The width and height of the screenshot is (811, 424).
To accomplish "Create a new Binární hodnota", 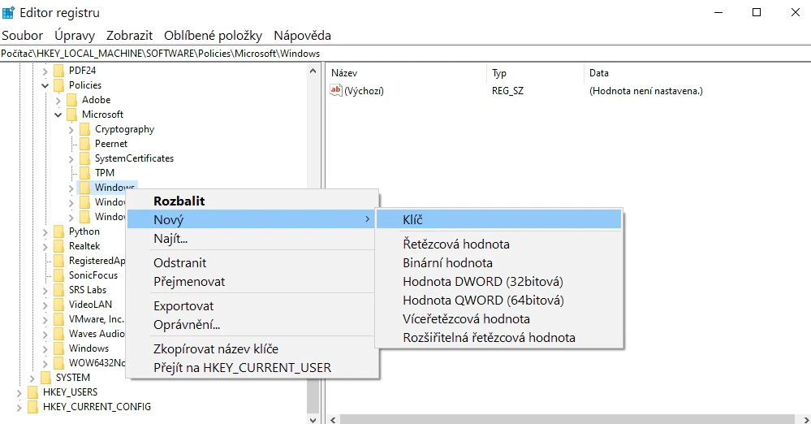I will [498, 262].
